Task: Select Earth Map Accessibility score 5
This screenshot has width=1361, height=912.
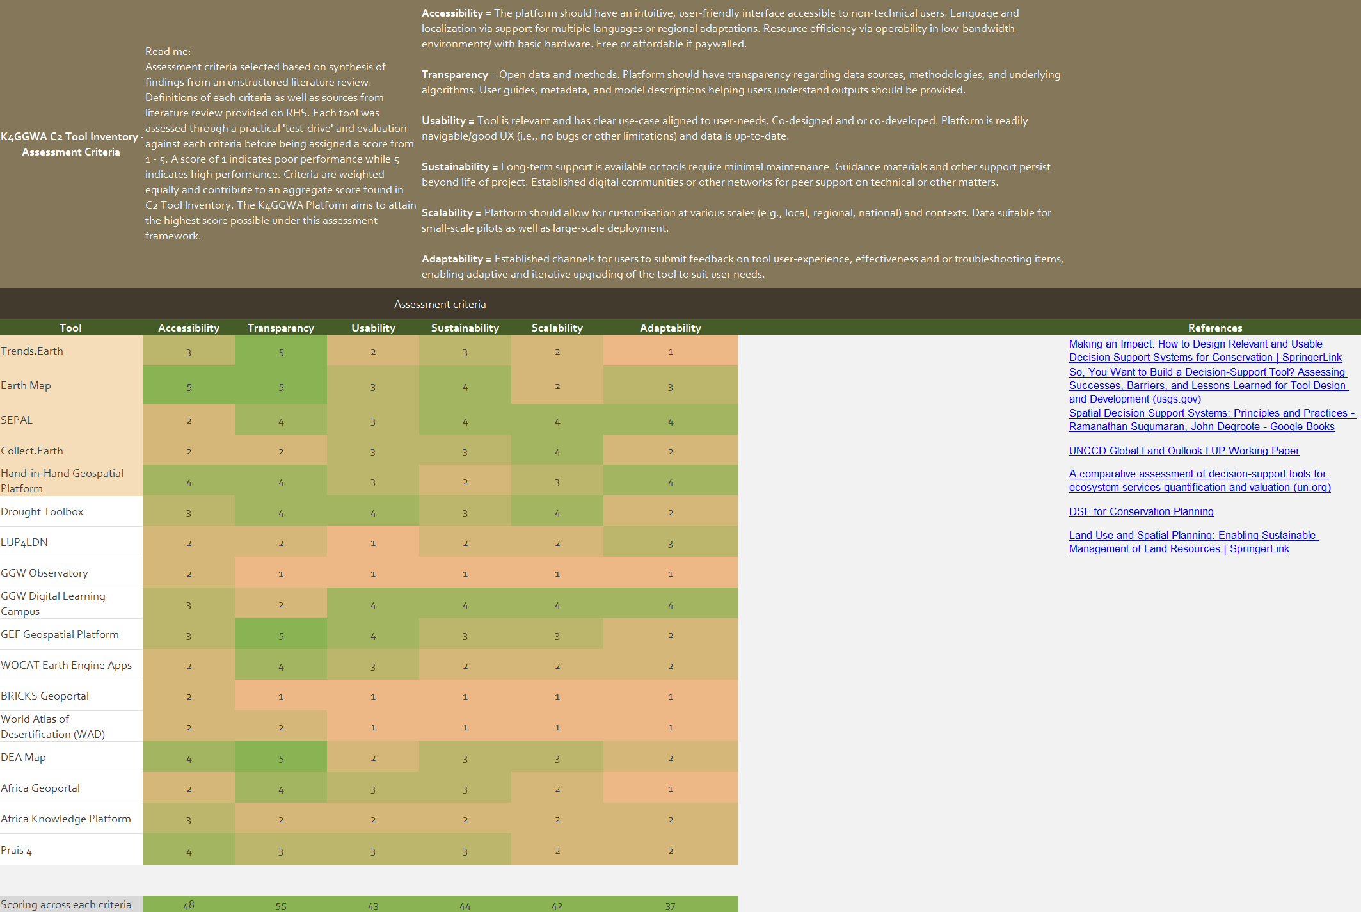Action: (x=189, y=385)
